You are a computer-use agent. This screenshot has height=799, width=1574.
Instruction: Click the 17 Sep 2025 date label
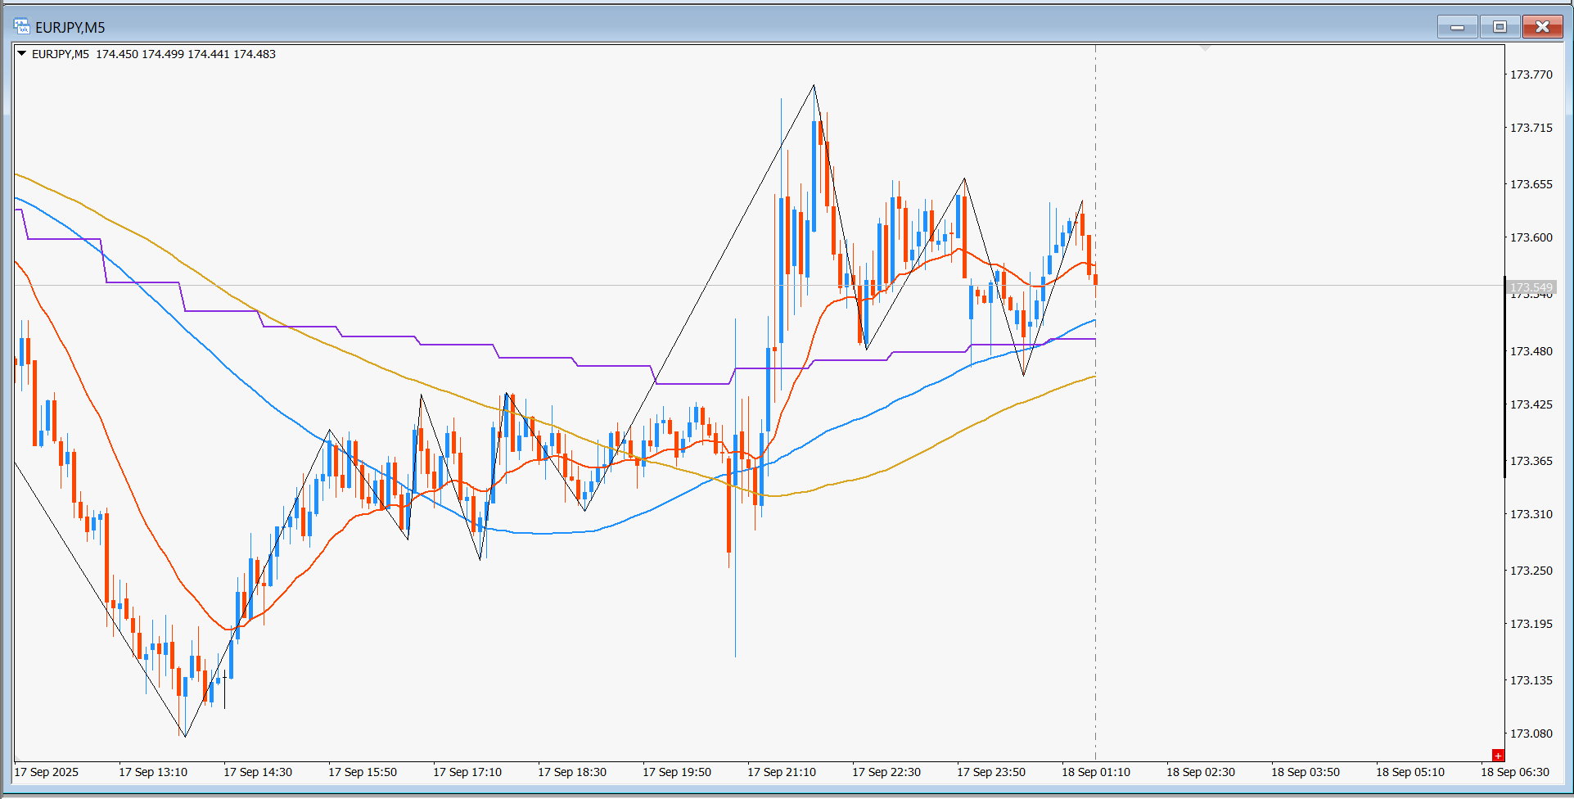[47, 772]
